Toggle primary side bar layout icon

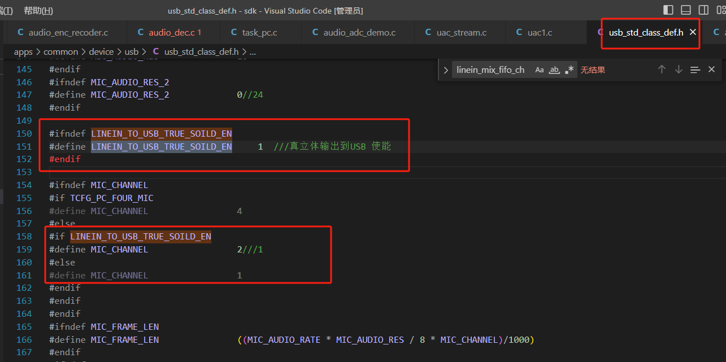click(668, 10)
